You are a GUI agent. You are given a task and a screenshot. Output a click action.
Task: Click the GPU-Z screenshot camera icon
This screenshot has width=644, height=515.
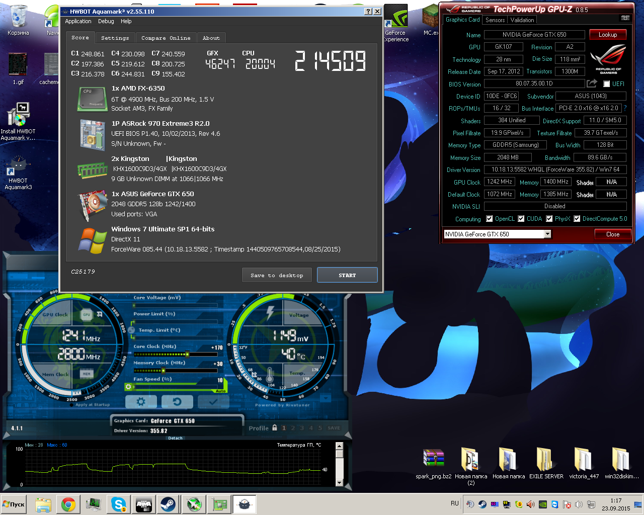625,19
